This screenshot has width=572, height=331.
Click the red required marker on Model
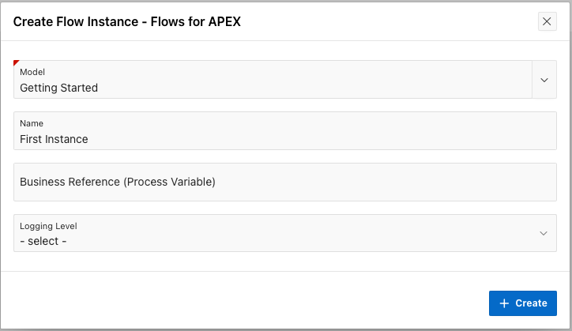tap(17, 62)
